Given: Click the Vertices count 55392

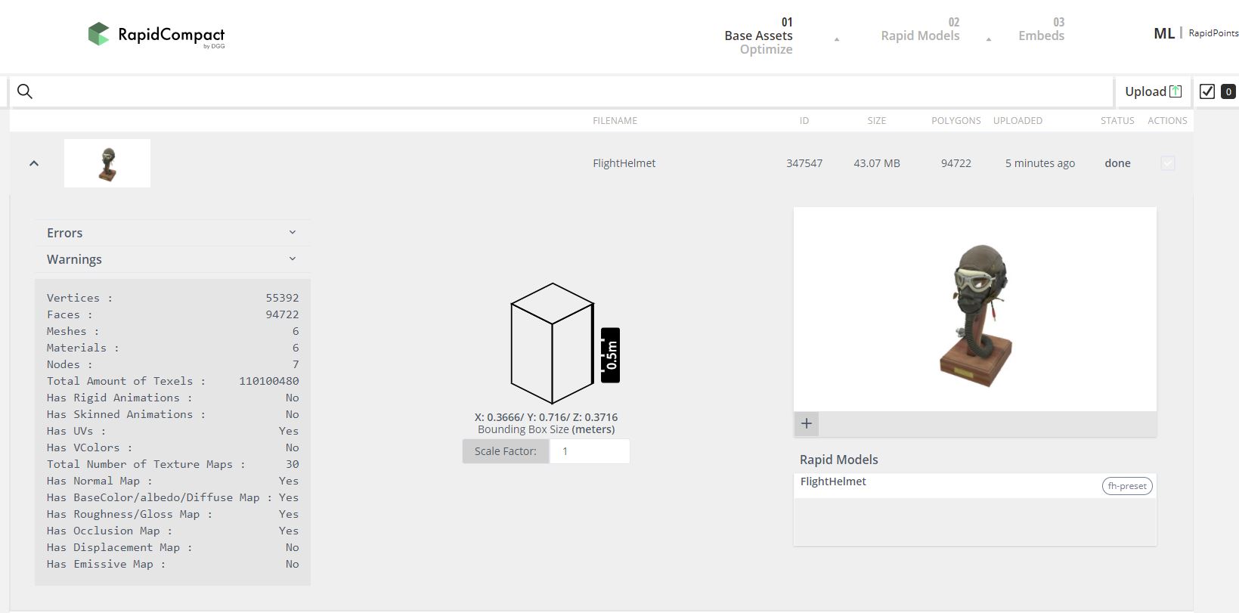Looking at the screenshot, I should click(282, 298).
